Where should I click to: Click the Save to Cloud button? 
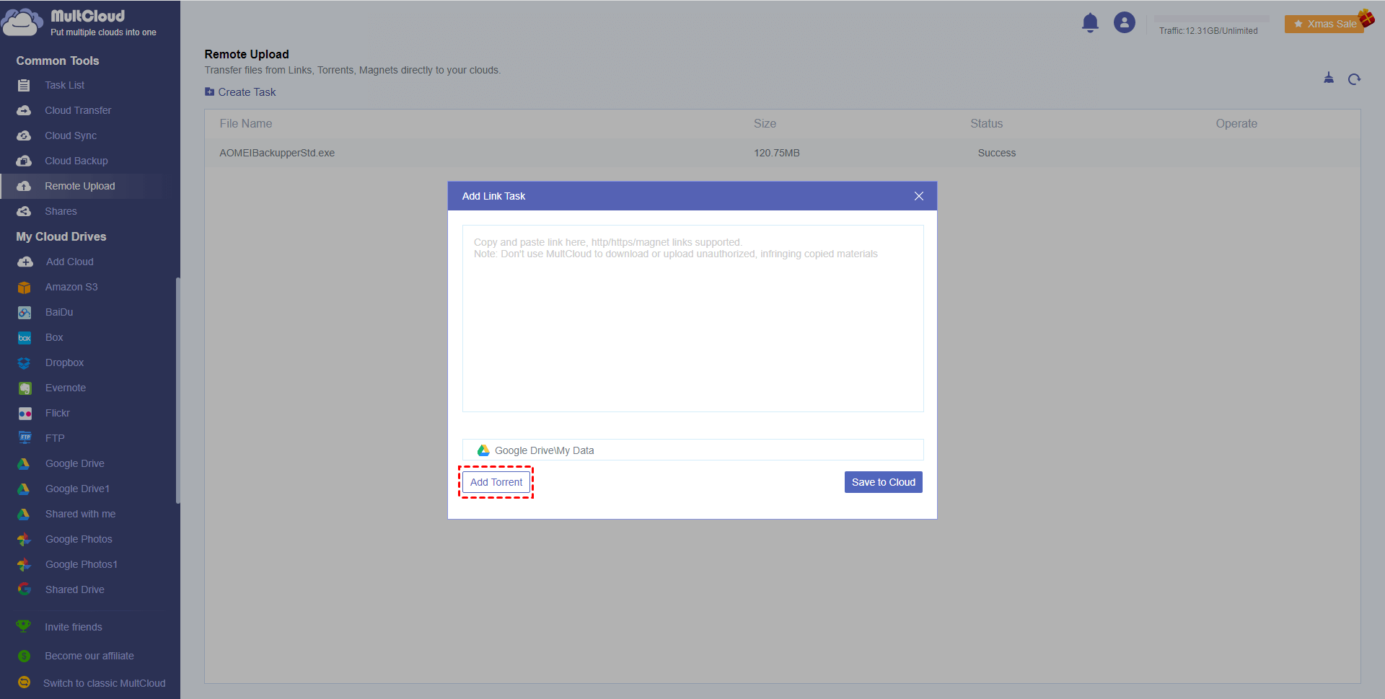coord(883,482)
